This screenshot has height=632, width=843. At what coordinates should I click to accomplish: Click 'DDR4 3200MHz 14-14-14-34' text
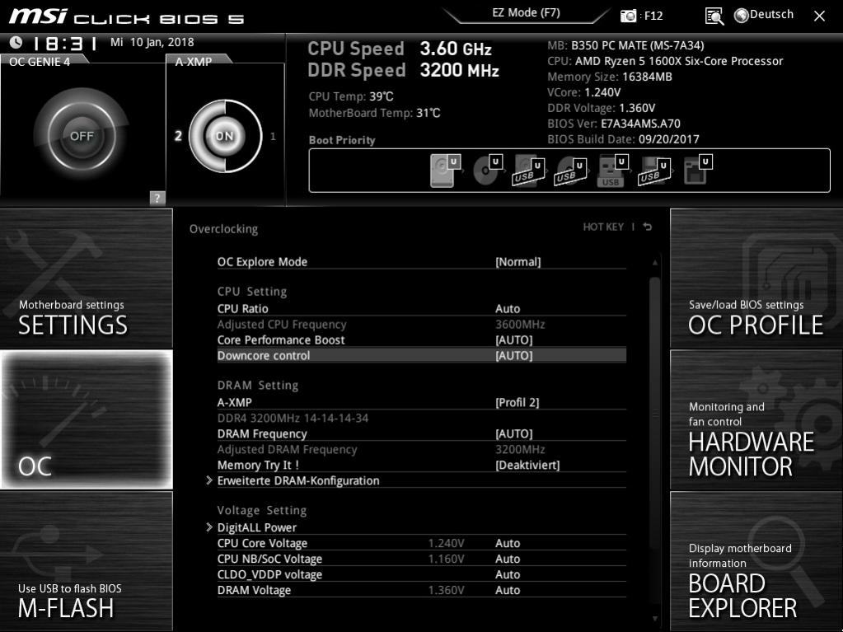coord(293,418)
